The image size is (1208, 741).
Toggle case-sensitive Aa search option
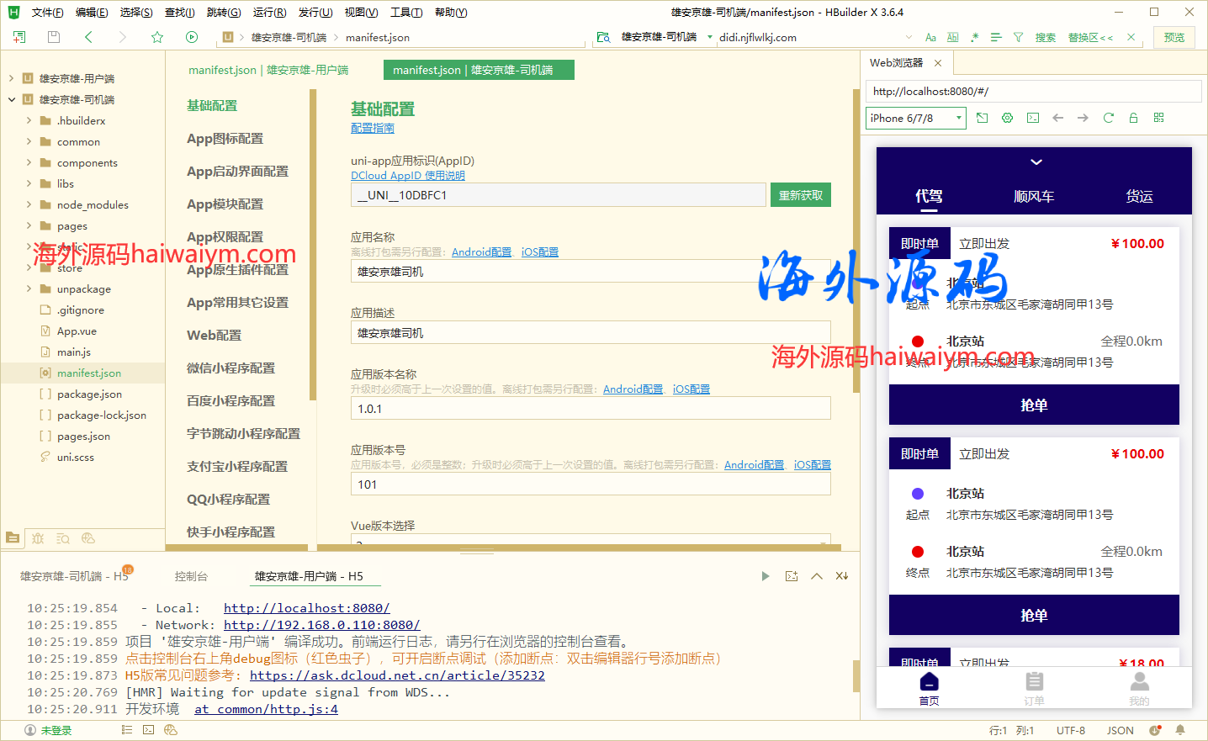tap(930, 37)
